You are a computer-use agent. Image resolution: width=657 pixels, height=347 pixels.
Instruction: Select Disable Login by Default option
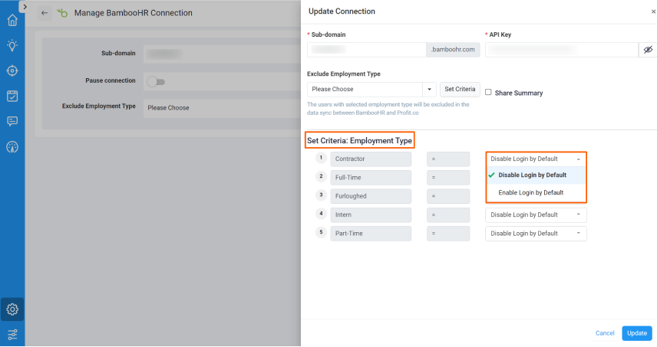(533, 175)
